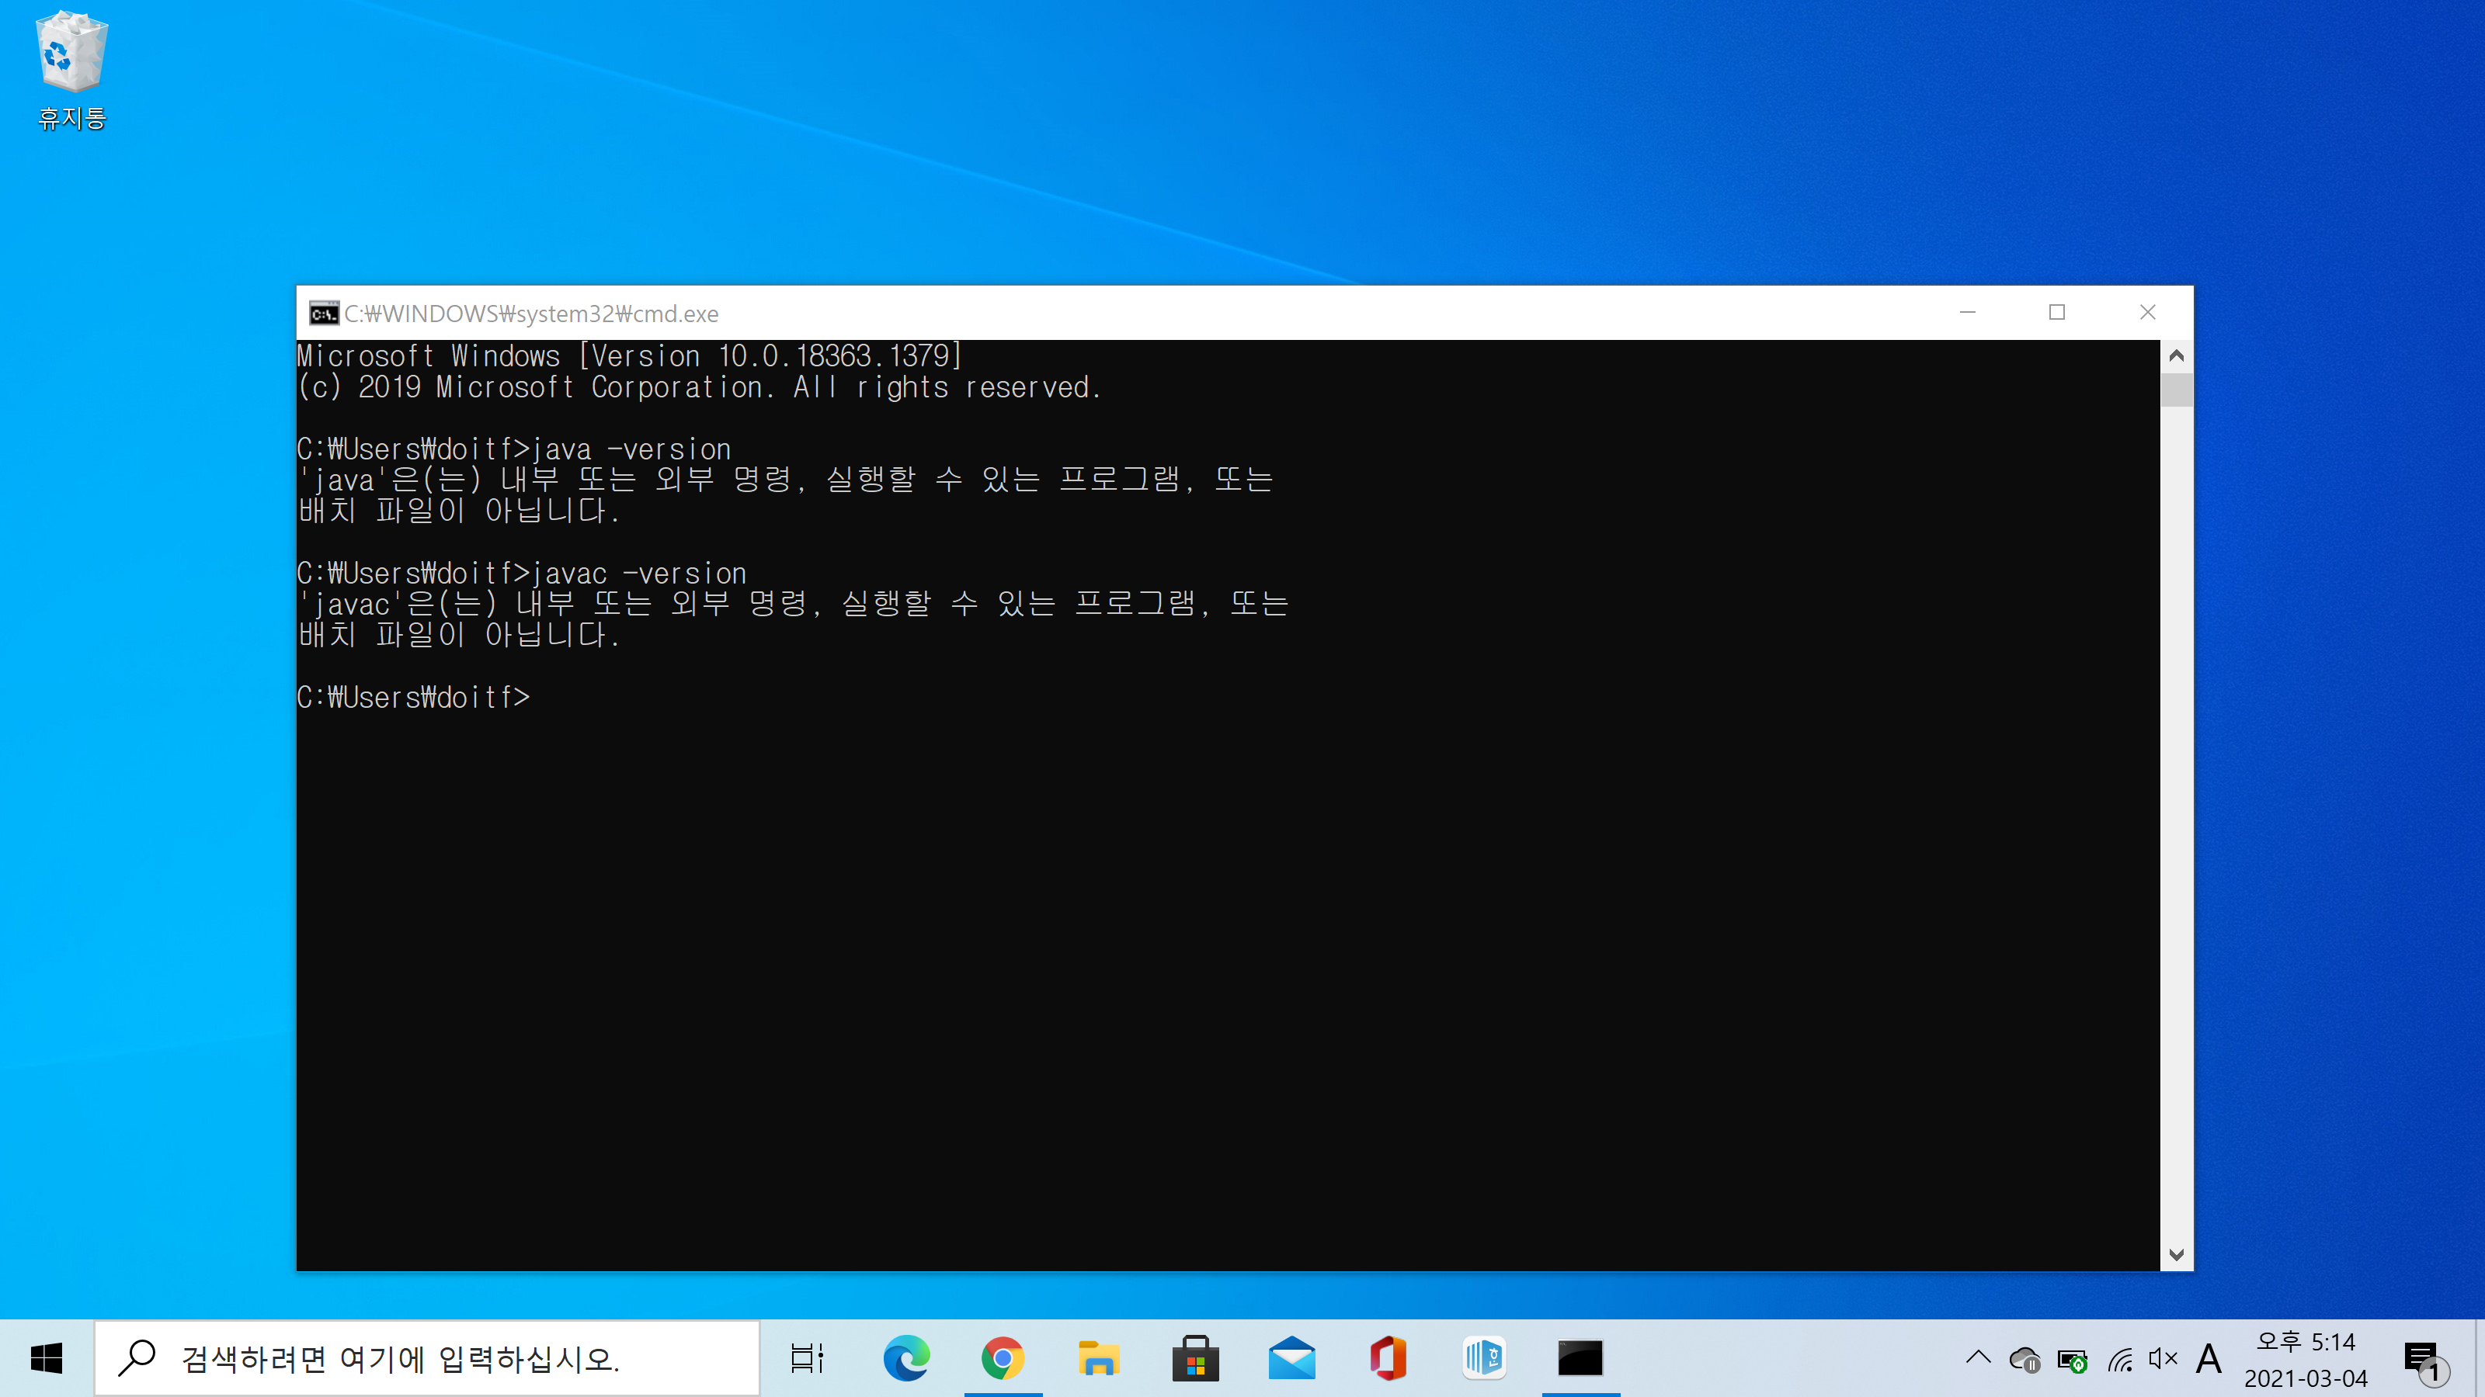Click the cmd window scroll-up arrow
Viewport: 2485px width, 1397px height.
(2176, 355)
